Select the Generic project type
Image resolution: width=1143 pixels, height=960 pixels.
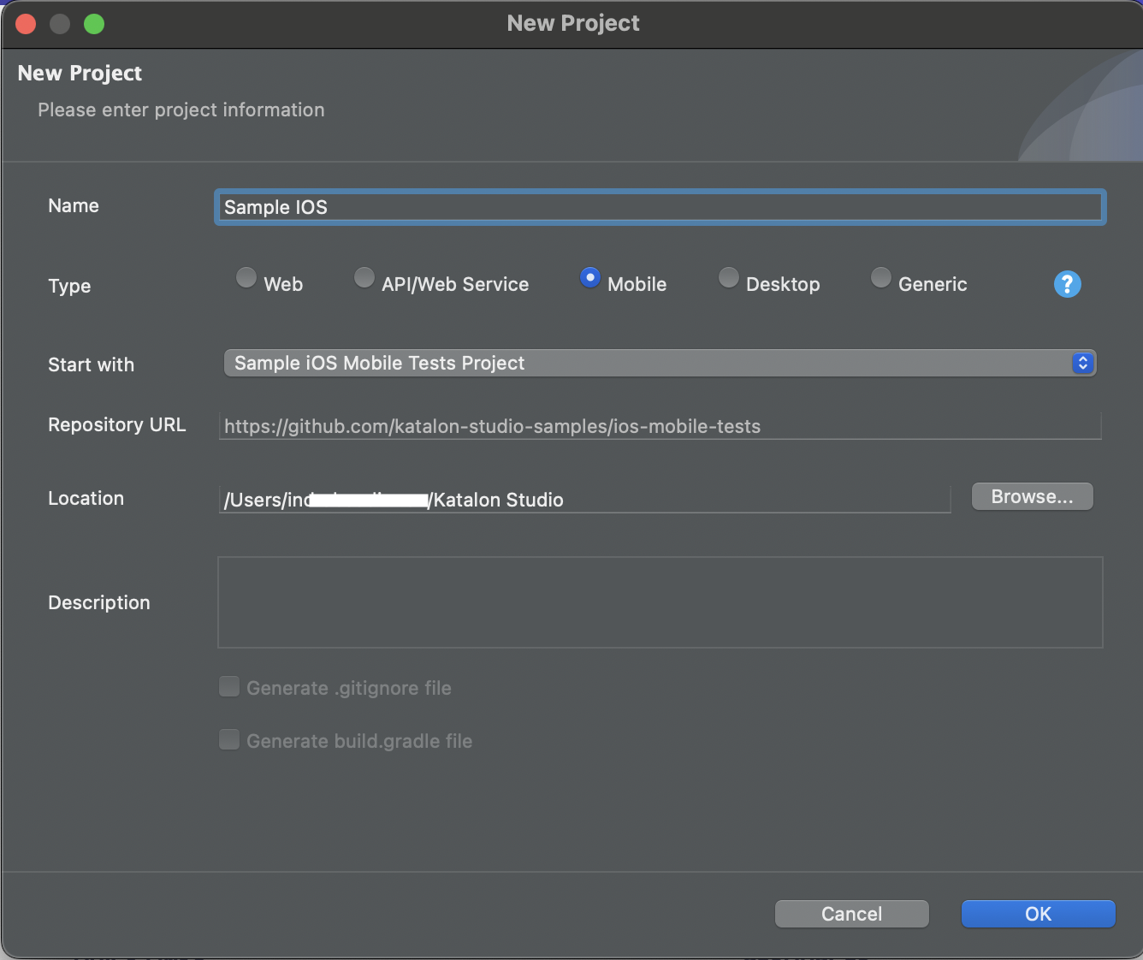pyautogui.click(x=881, y=278)
